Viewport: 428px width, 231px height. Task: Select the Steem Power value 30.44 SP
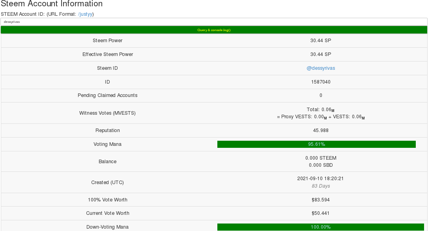point(321,41)
